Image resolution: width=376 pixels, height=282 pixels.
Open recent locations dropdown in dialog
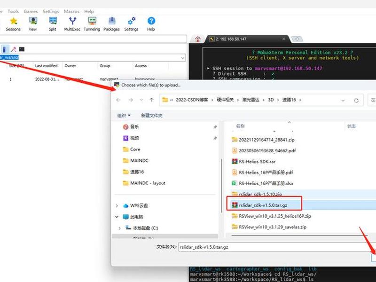(x=141, y=100)
